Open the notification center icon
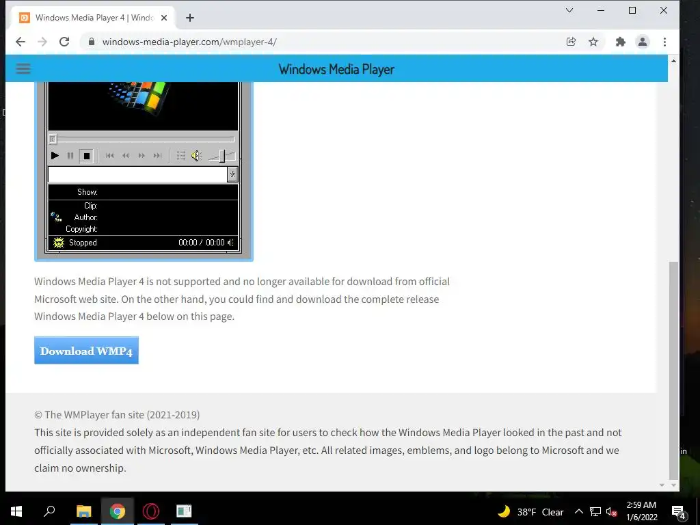 pos(679,512)
